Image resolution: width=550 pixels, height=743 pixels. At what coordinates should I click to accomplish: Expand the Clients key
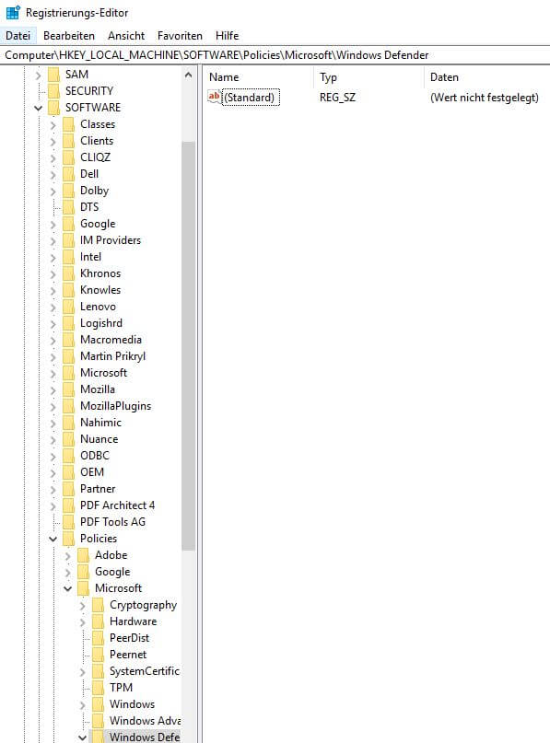[53, 141]
